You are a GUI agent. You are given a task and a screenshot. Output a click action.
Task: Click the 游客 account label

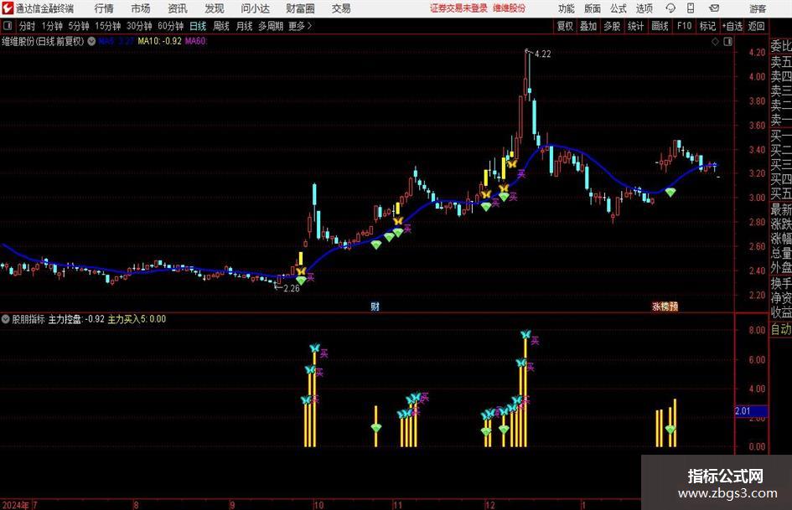tap(758, 8)
